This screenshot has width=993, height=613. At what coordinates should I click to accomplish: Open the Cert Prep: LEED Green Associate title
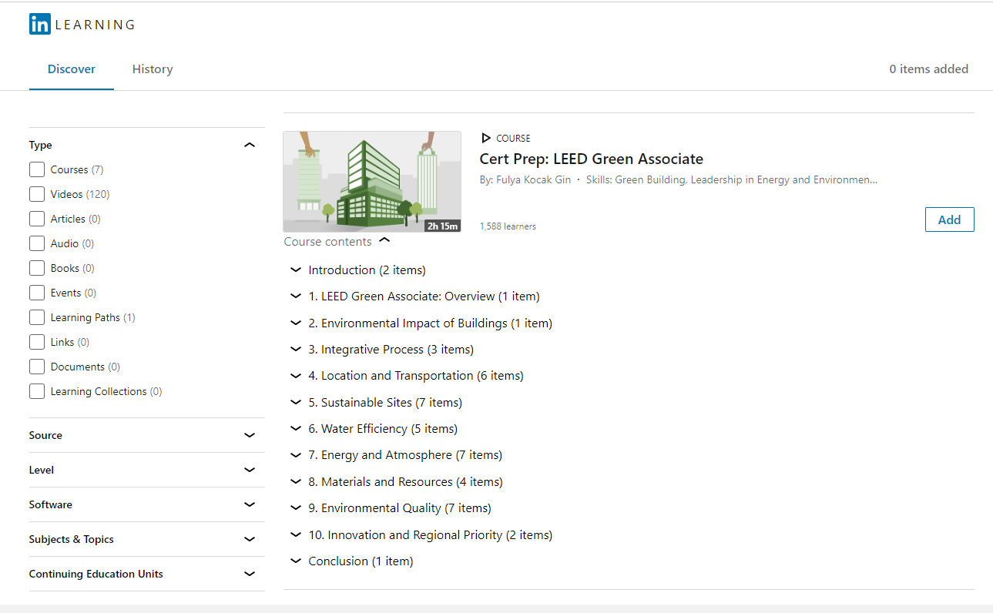click(591, 159)
